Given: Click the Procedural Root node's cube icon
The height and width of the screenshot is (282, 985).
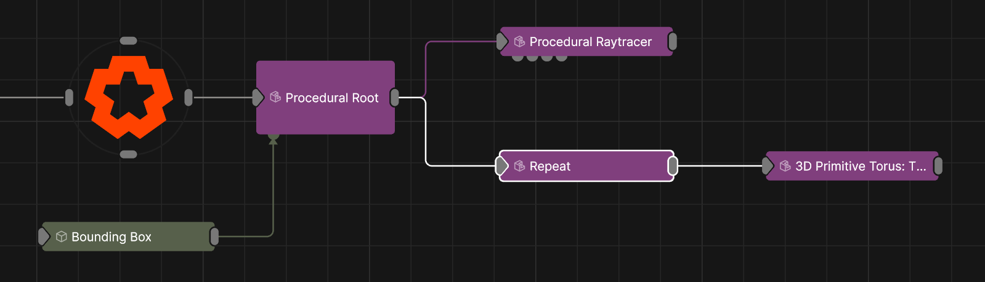Looking at the screenshot, I should [x=275, y=97].
